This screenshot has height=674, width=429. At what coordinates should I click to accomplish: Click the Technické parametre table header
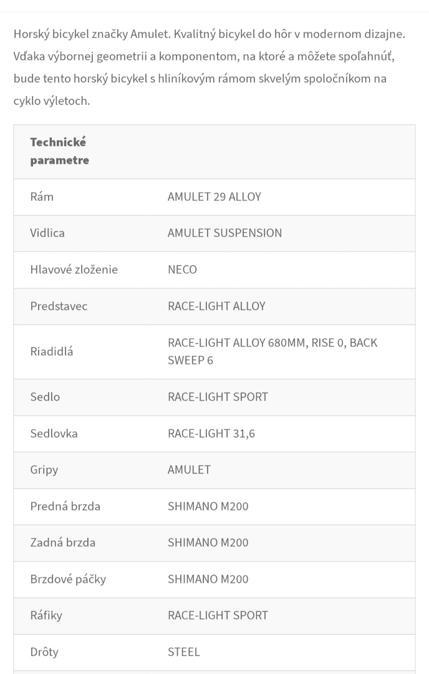59,151
